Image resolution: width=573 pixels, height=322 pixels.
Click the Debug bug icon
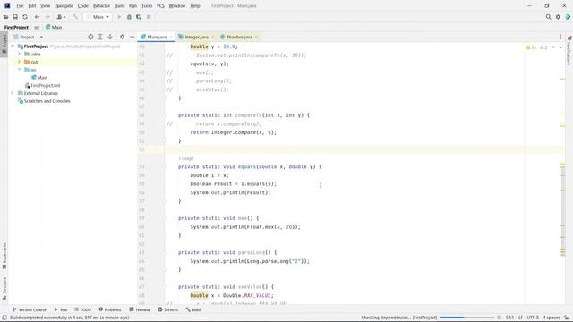(x=129, y=17)
